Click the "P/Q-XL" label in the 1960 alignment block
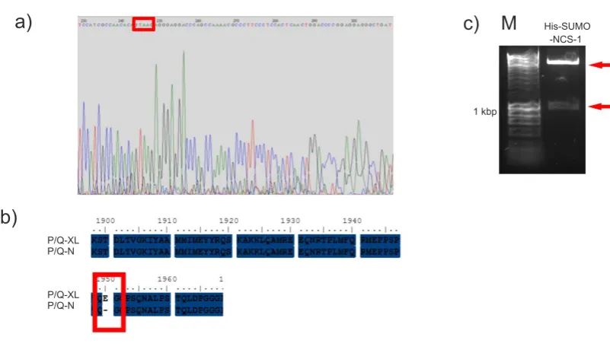This screenshot has width=610, height=353. (x=63, y=294)
